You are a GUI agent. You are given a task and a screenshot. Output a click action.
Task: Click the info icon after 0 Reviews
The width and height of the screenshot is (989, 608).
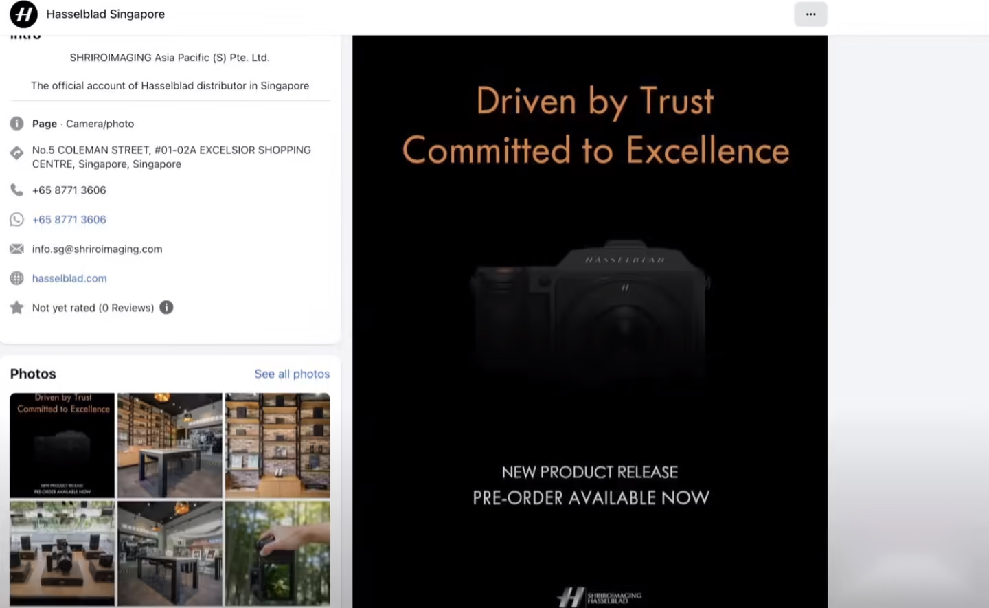[x=166, y=307]
